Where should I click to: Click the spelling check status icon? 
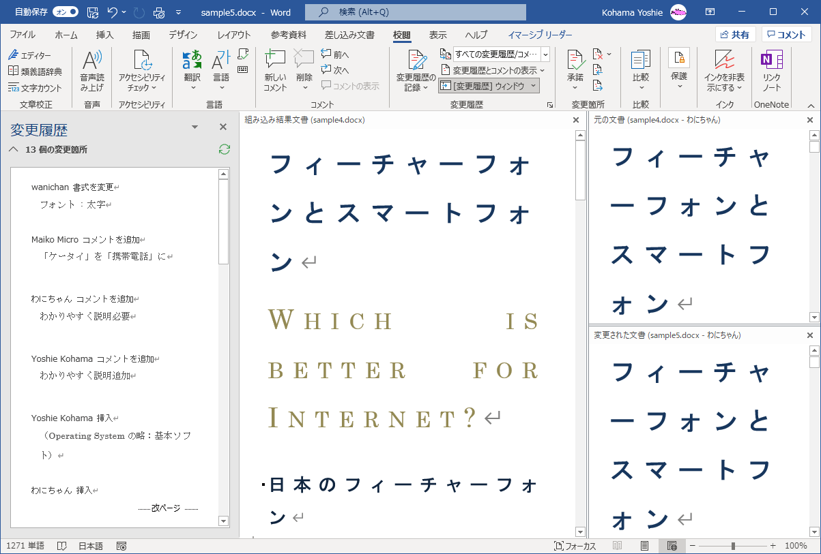click(62, 546)
